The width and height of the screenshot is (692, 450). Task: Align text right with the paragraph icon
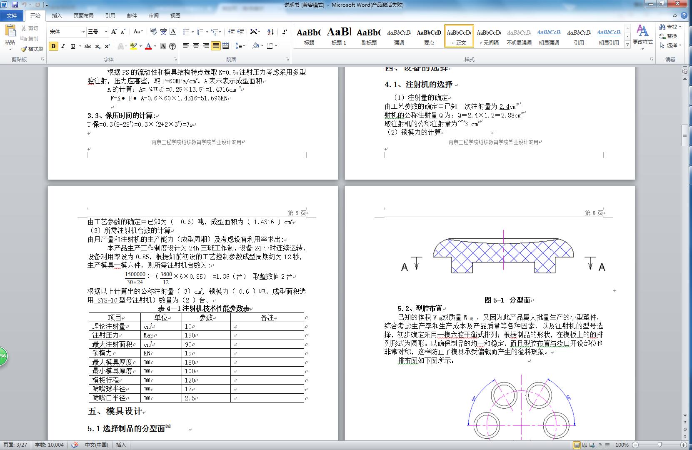point(206,46)
